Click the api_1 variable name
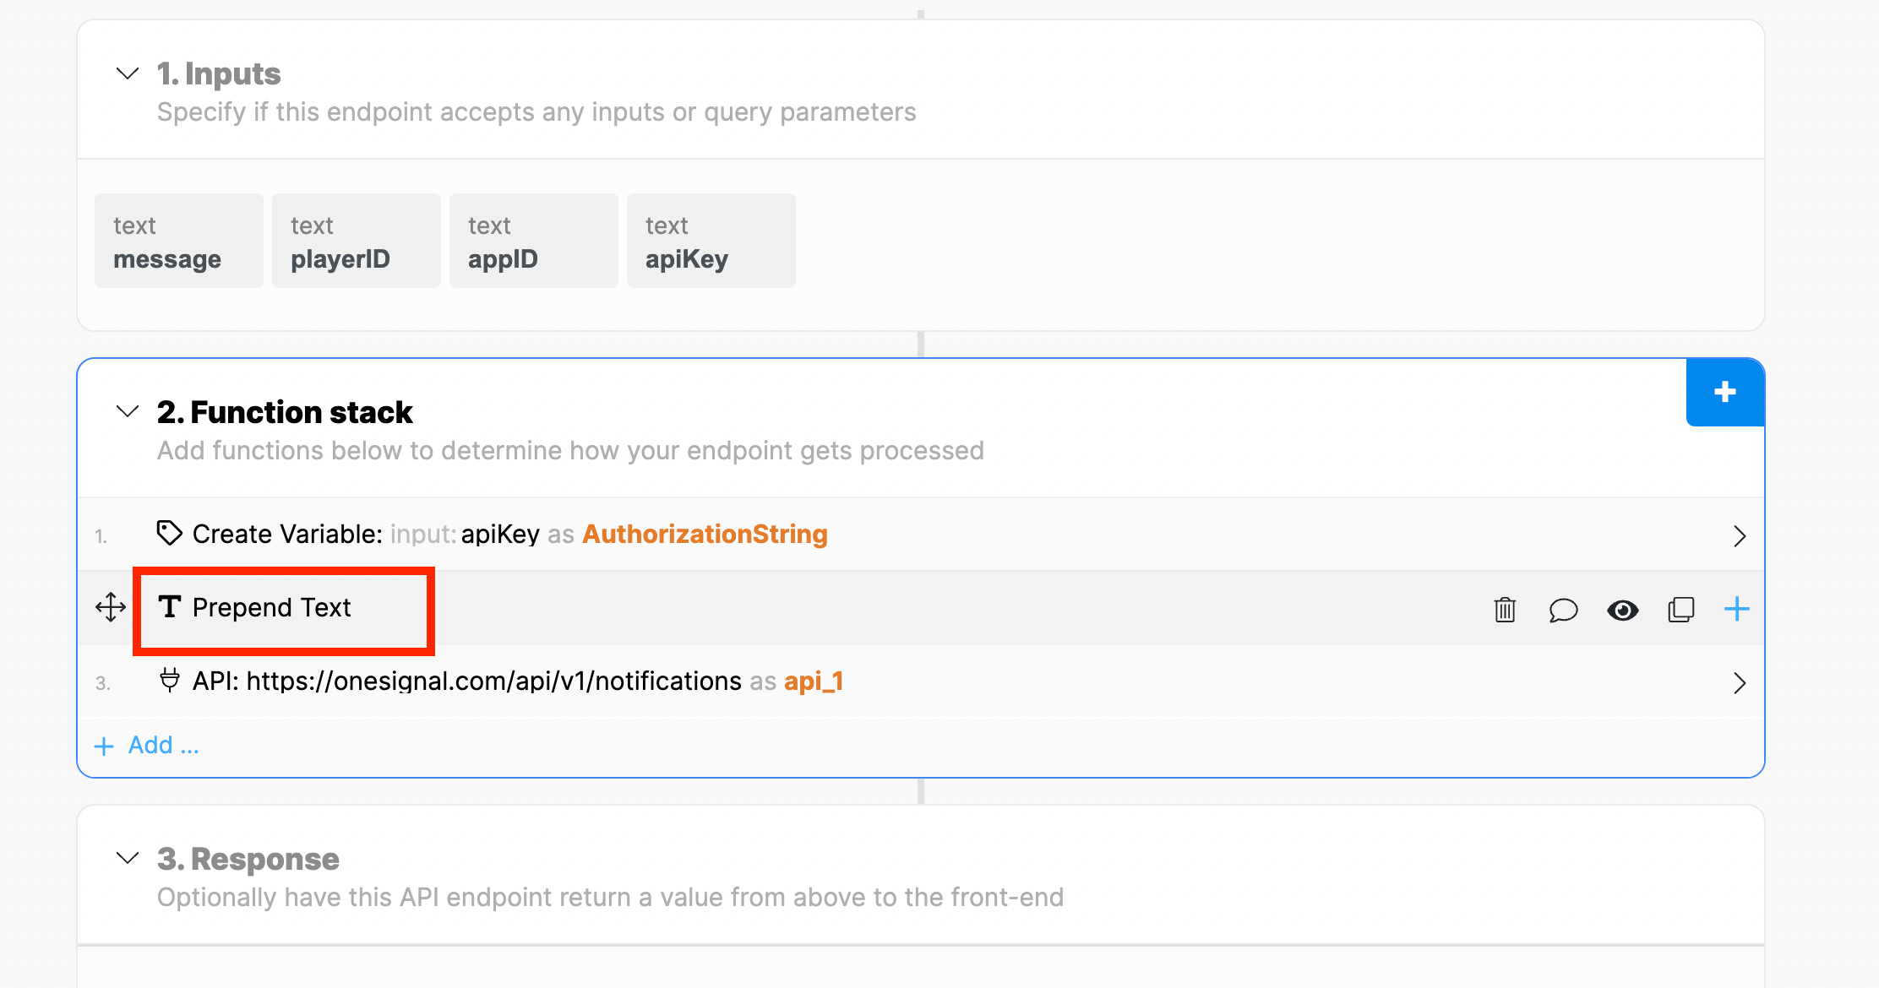Viewport: 1879px width, 988px height. (x=814, y=681)
